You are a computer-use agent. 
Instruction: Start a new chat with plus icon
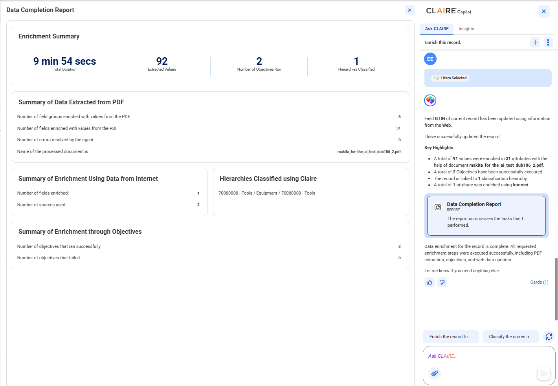(535, 42)
